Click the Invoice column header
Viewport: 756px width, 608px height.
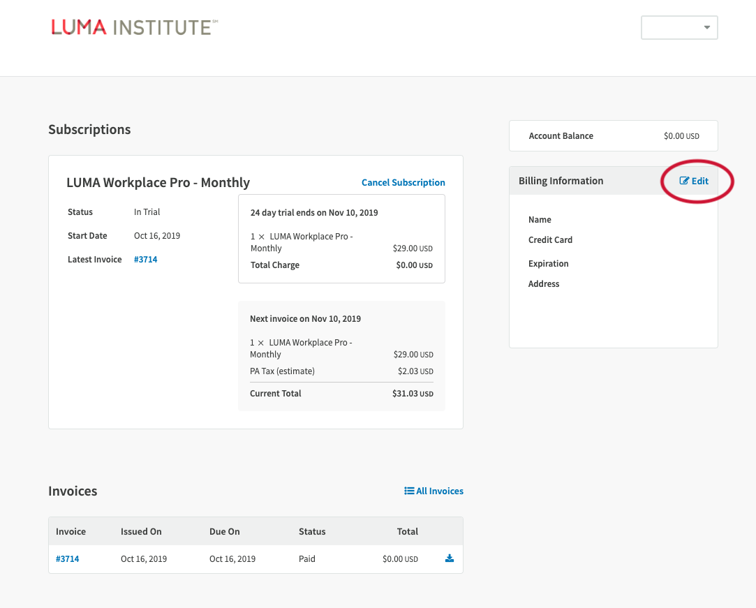coord(71,531)
